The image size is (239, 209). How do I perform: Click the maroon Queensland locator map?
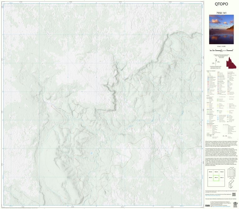[x=231, y=63]
